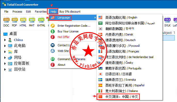Click the red info icon beside About
Viewport: 177px width, 102px height.
tap(53, 65)
